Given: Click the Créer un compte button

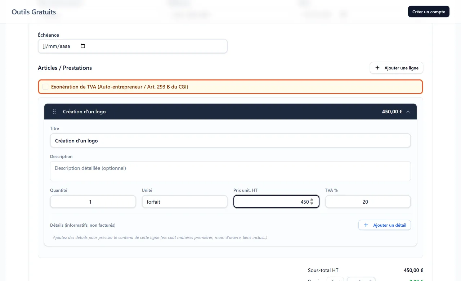Looking at the screenshot, I should [429, 12].
